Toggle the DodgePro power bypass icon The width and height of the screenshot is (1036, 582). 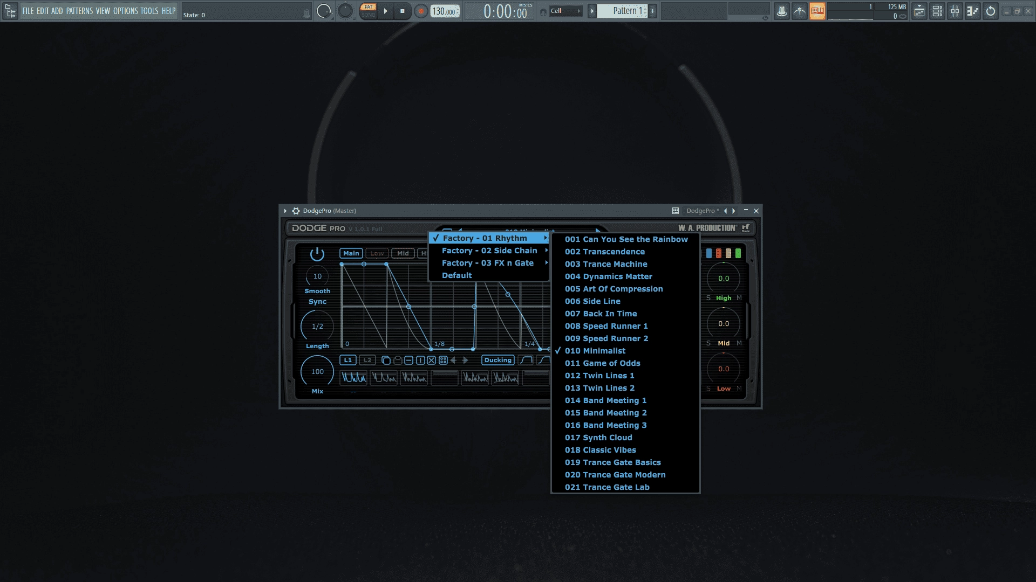pyautogui.click(x=317, y=254)
